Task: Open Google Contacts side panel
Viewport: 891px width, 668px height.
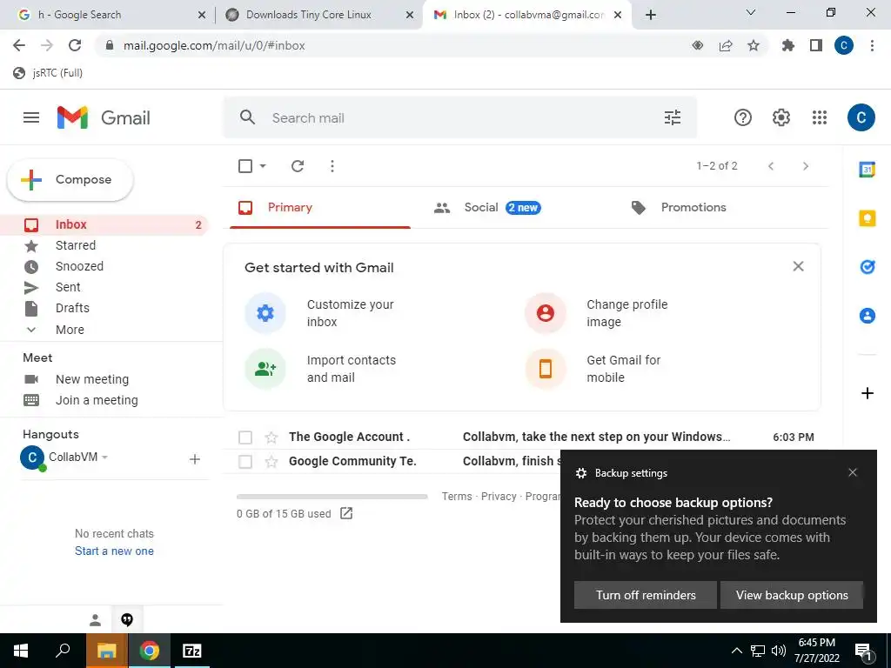Action: (x=868, y=315)
